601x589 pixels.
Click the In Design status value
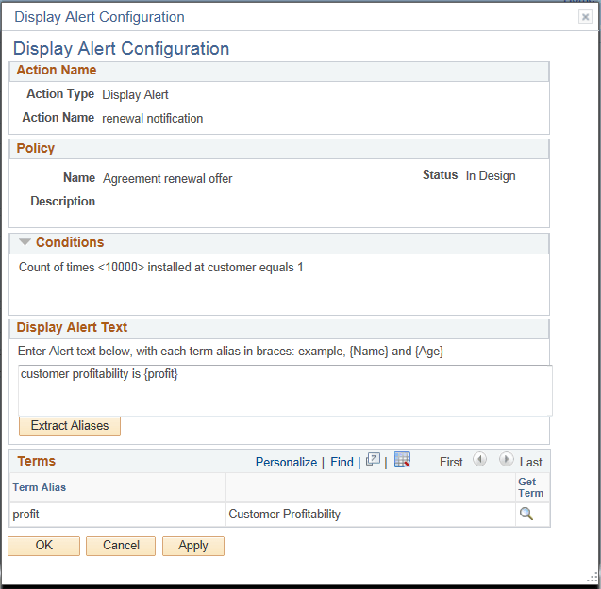point(491,176)
